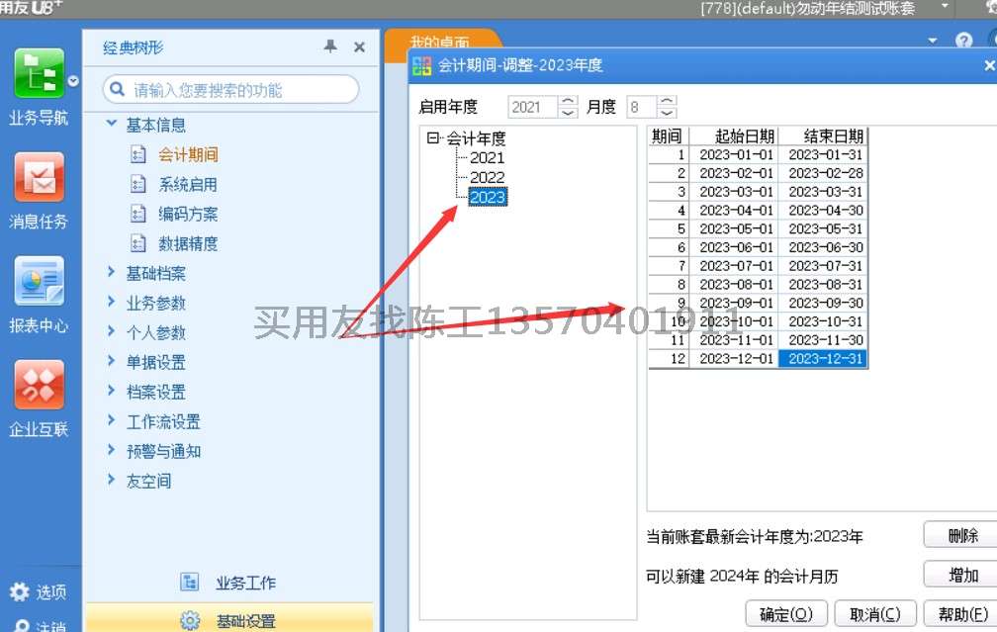Viewport: 997px width, 632px height.
Task: Select period row number 7
Action: click(669, 266)
